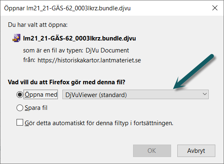Close the Öppnar dialog with X

215,8
